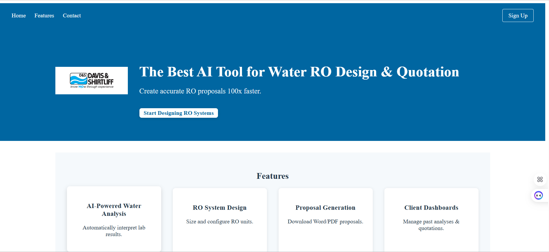
Task: Open the Home navigation link
Action: pos(19,16)
